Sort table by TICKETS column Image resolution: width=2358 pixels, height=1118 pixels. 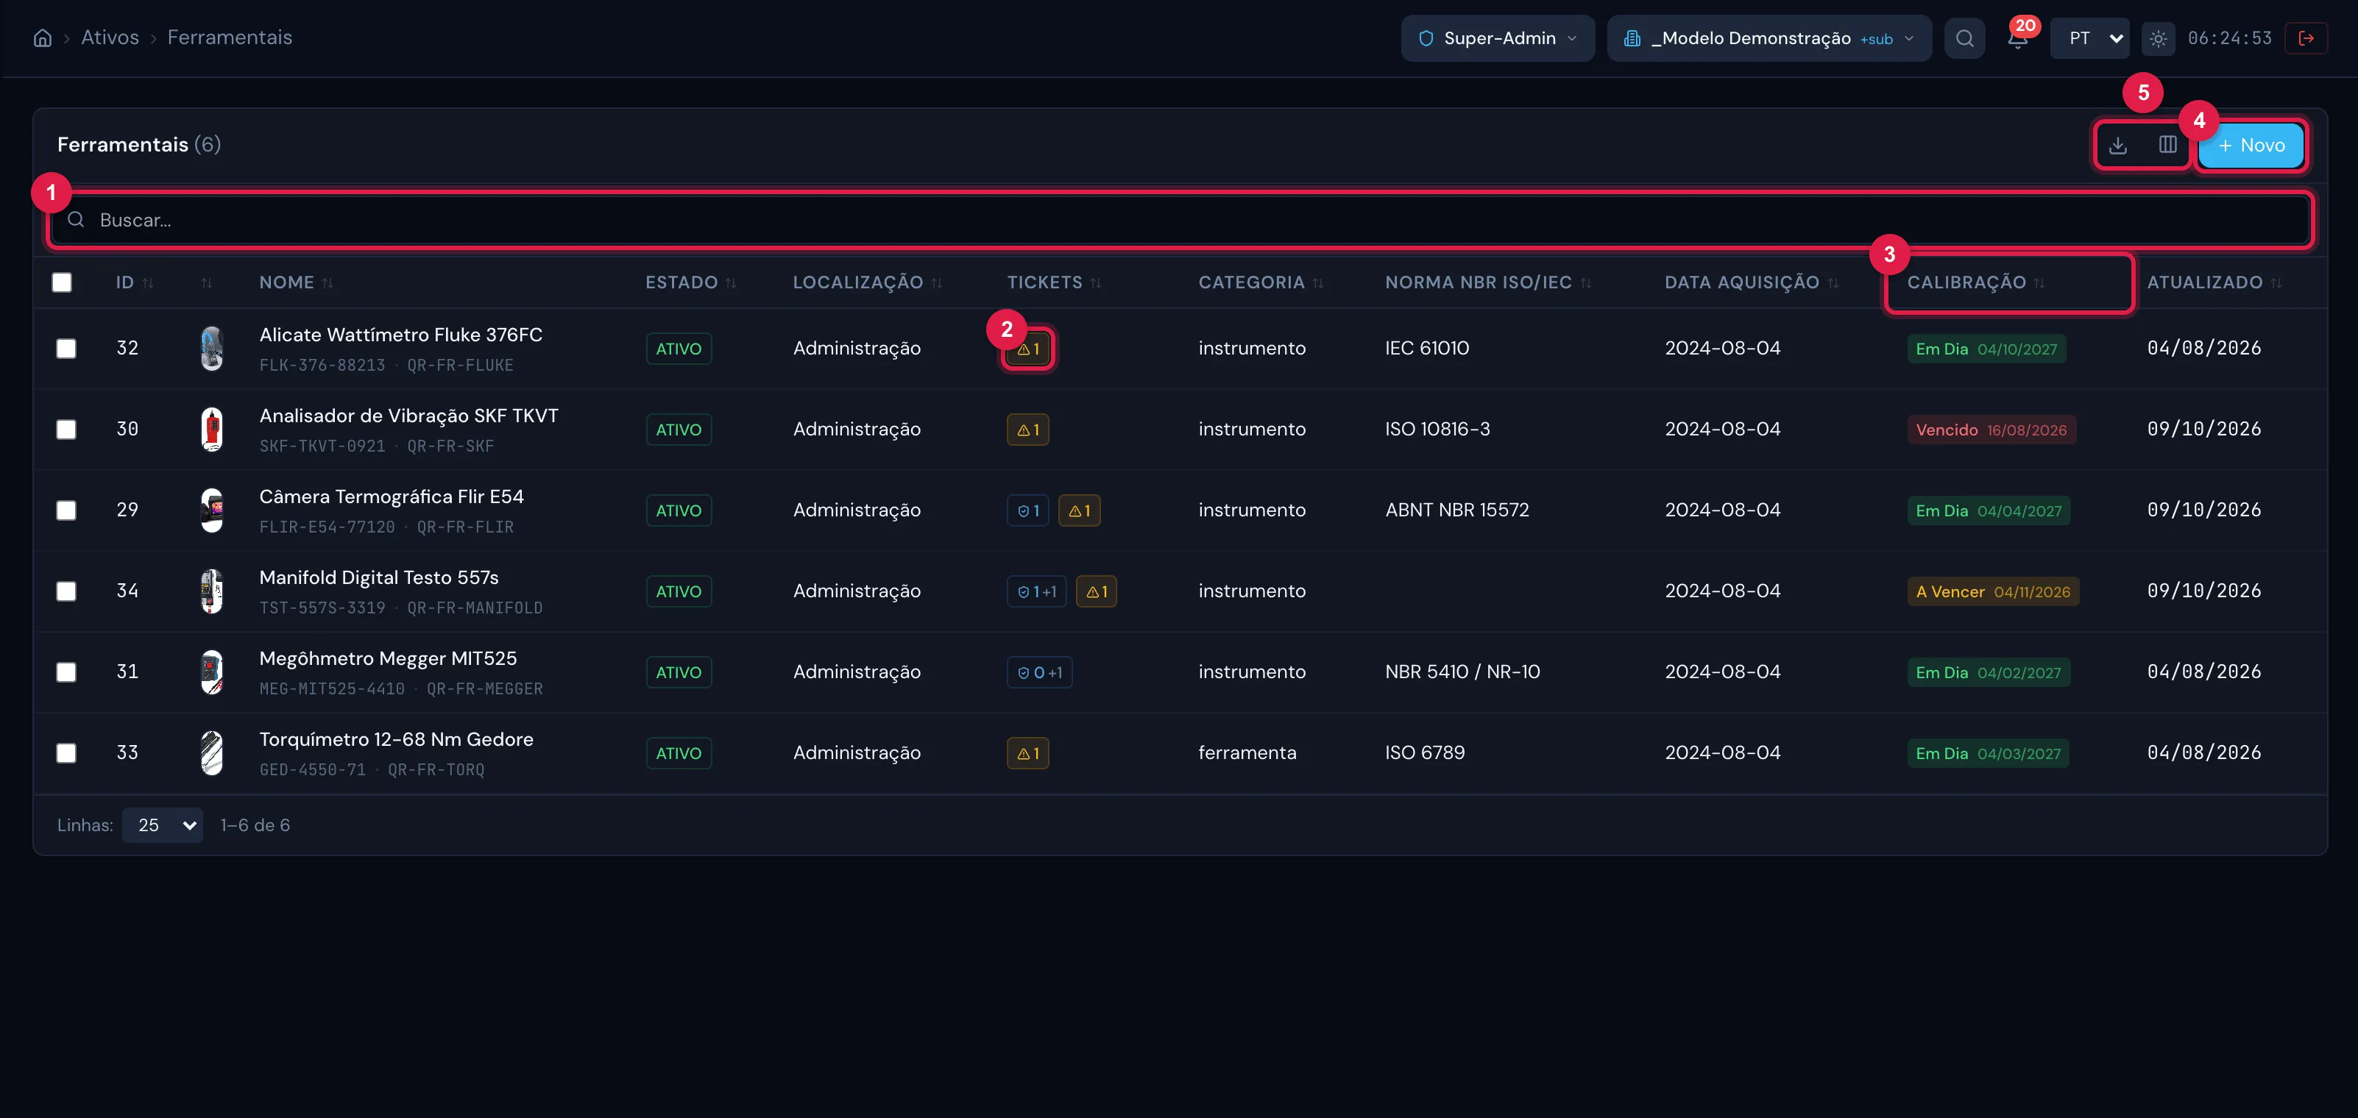(x=1054, y=282)
